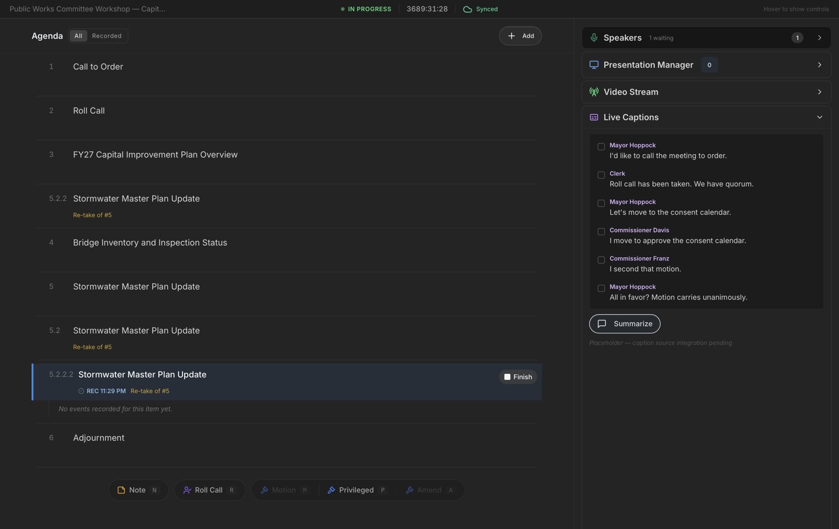The height and width of the screenshot is (529, 839).
Task: Click 'Placeholder — caption source integration pending' note
Action: pyautogui.click(x=660, y=343)
